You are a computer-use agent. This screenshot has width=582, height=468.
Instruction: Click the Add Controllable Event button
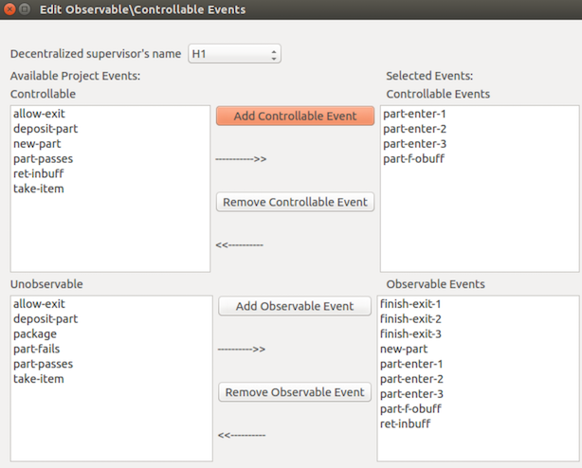click(x=295, y=116)
